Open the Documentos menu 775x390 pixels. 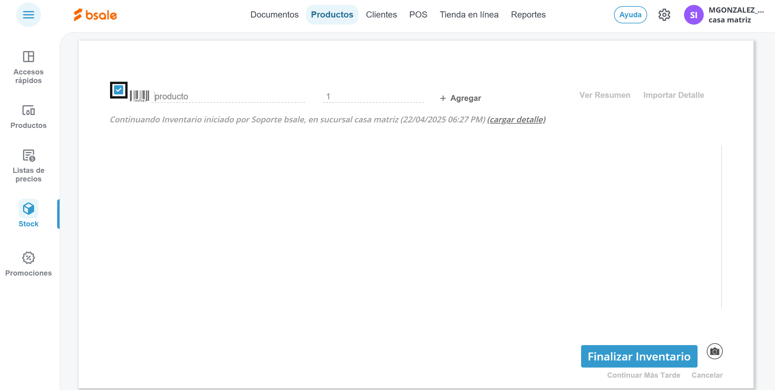(274, 15)
